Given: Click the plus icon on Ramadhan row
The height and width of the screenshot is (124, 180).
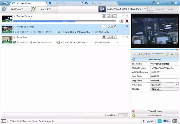Looking at the screenshot, I should tap(123, 37).
